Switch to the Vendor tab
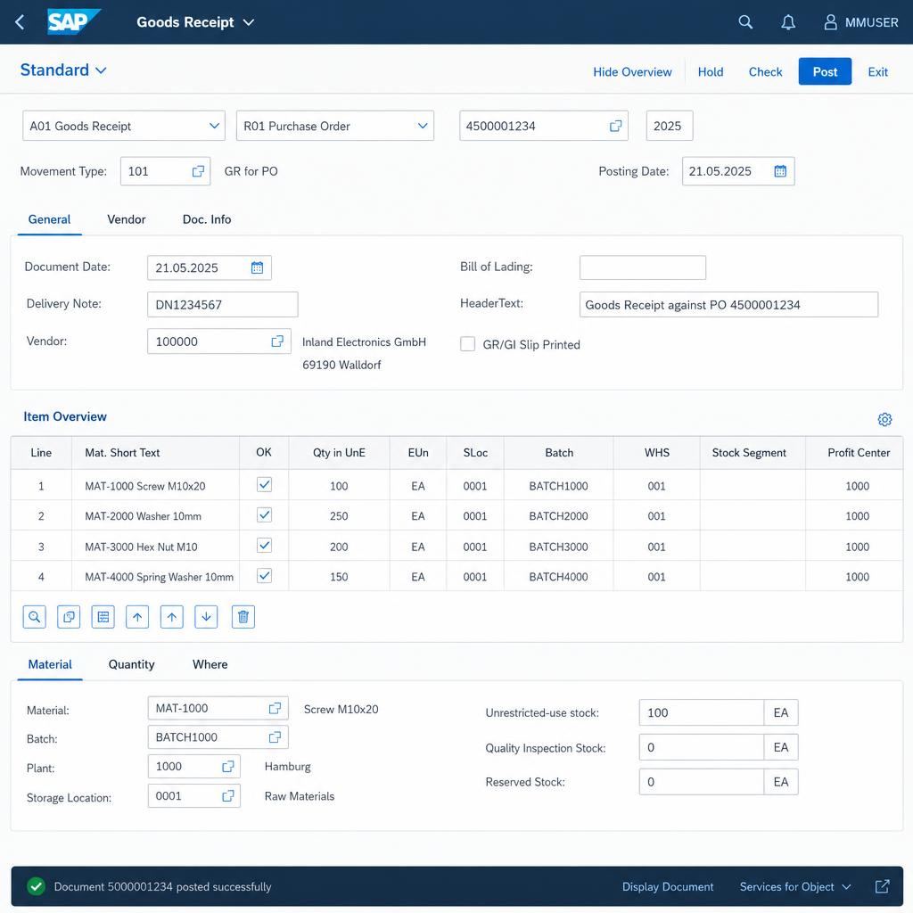 pyautogui.click(x=127, y=219)
